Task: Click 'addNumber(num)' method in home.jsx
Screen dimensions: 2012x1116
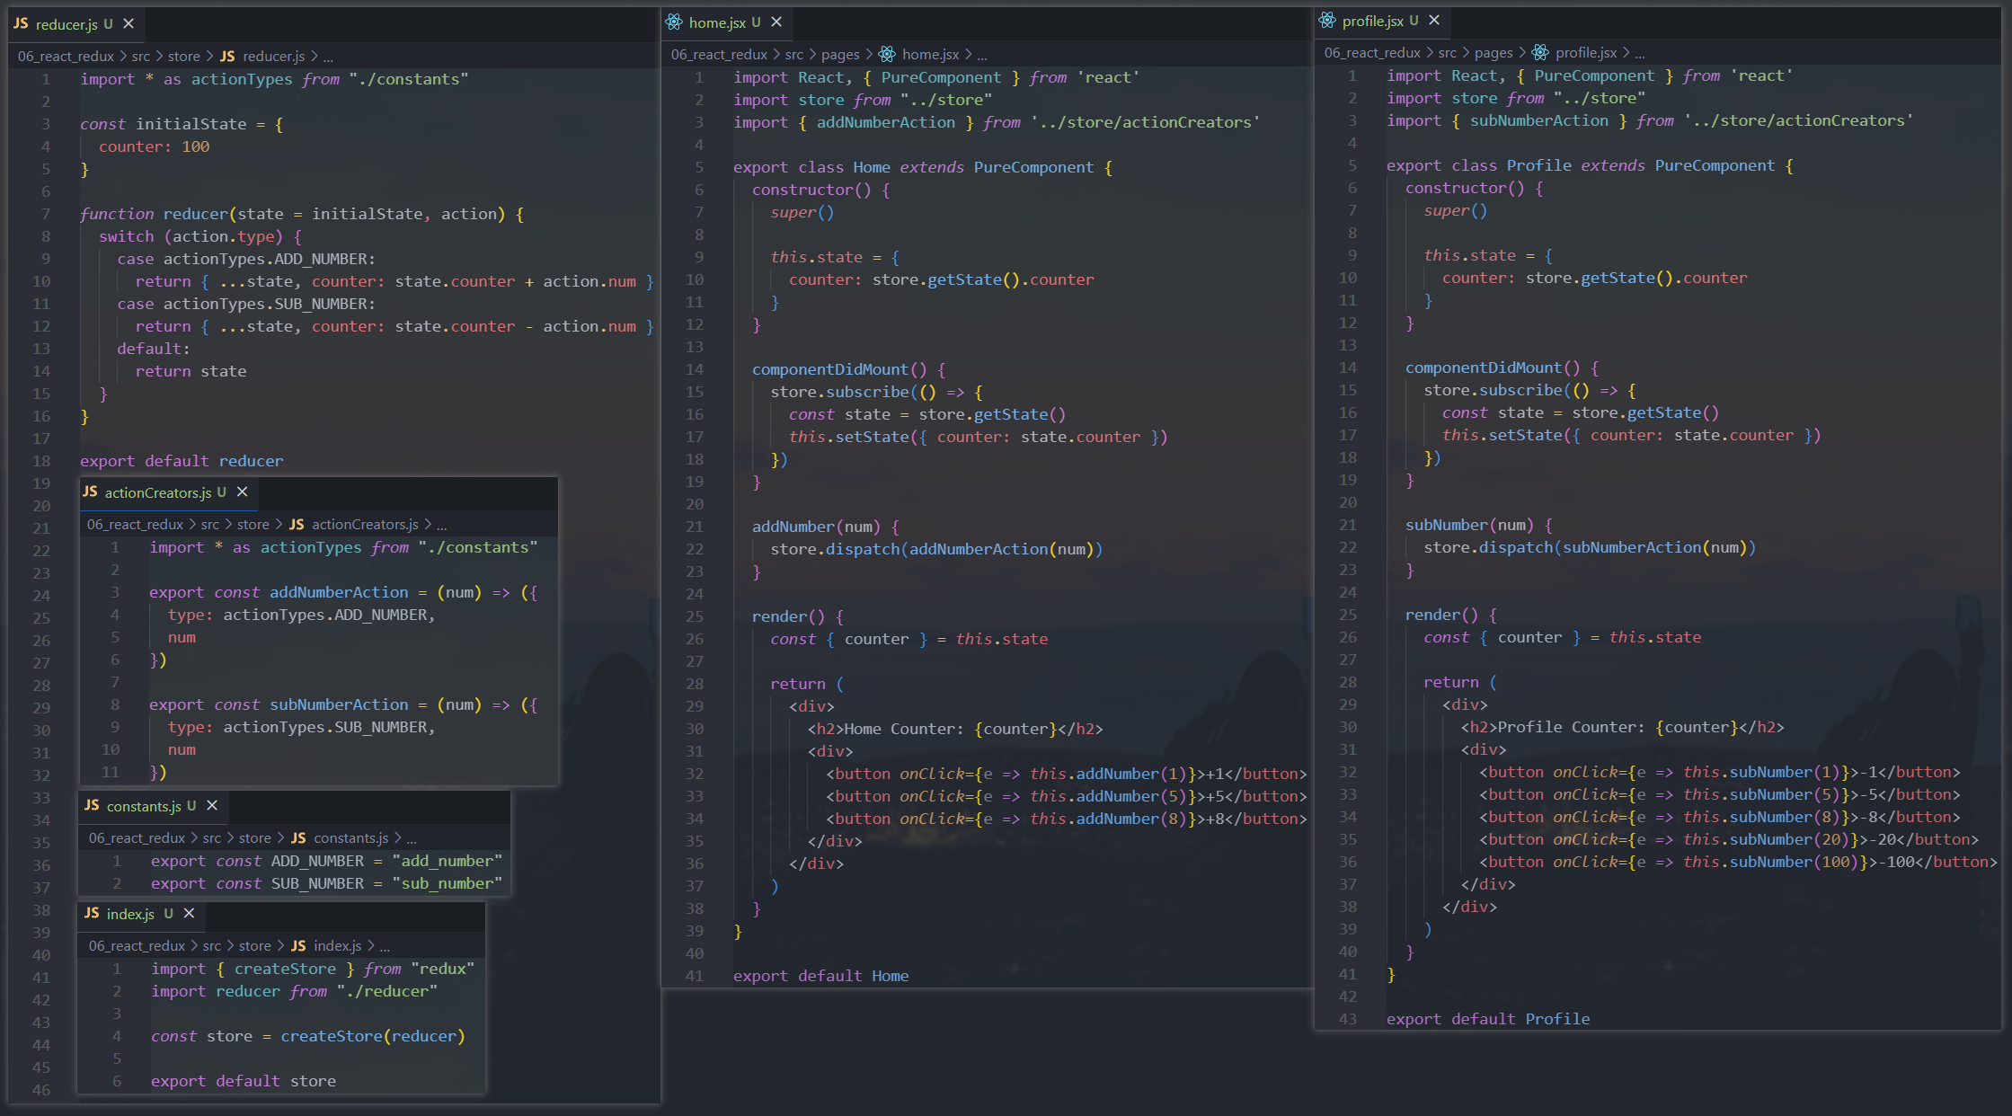Action: (817, 527)
